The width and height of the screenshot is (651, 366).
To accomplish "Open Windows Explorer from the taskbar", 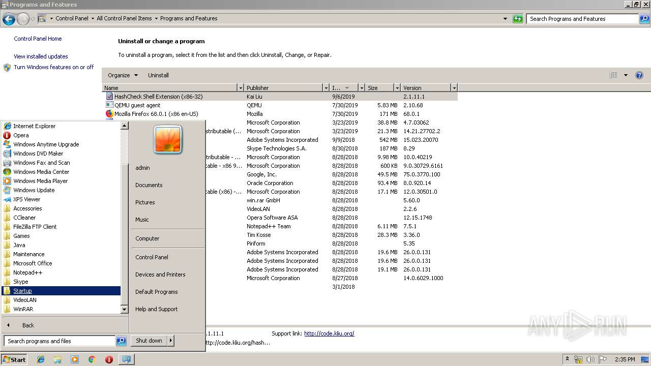I will coord(57,359).
